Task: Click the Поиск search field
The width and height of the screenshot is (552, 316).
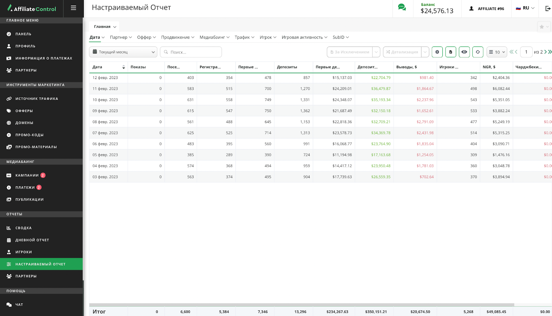Action: coord(191,52)
